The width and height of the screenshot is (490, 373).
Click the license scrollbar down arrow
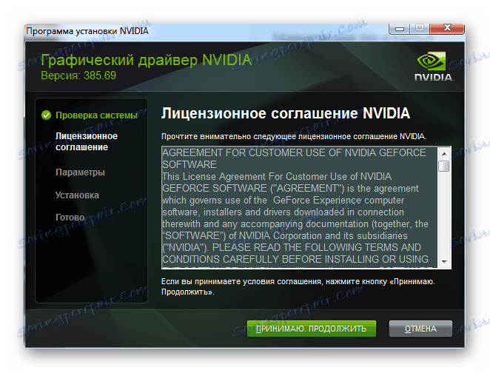click(x=444, y=262)
